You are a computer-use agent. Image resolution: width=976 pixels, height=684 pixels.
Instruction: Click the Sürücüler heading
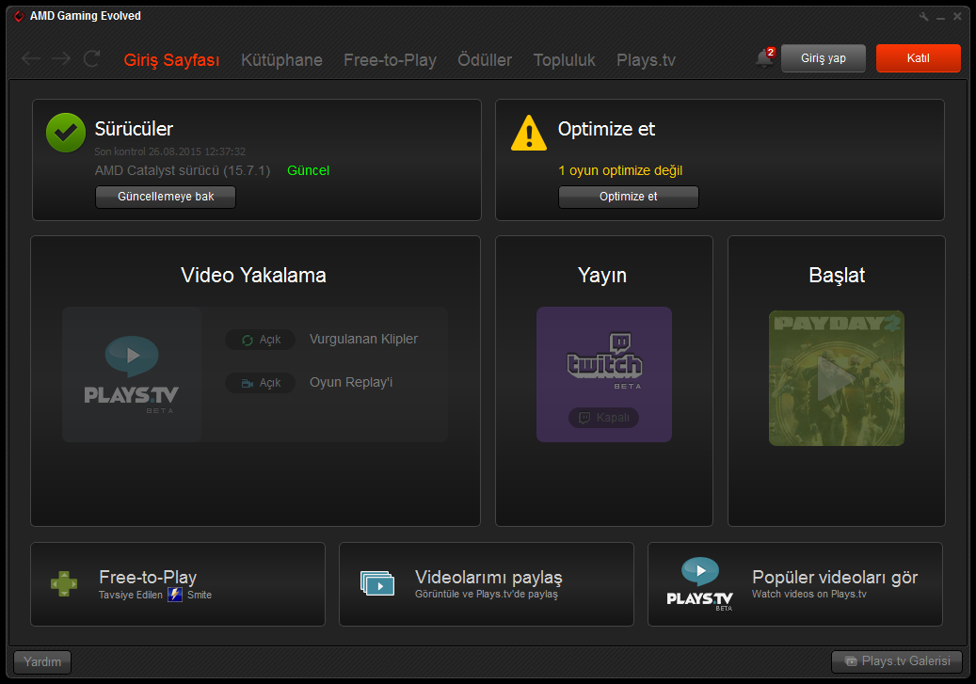134,129
